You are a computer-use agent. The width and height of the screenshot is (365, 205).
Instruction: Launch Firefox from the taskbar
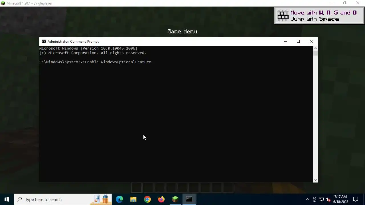(x=161, y=199)
